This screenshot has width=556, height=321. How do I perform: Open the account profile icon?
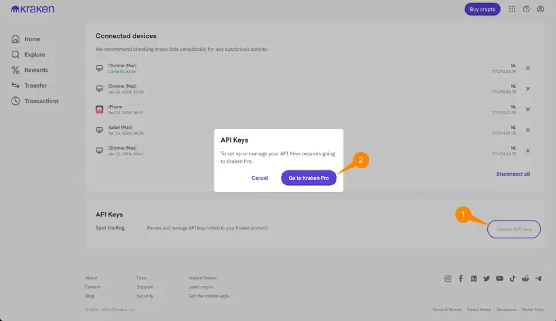pyautogui.click(x=540, y=9)
